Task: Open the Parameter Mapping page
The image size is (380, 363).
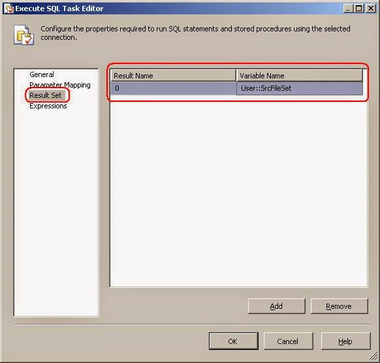Action: [x=60, y=85]
